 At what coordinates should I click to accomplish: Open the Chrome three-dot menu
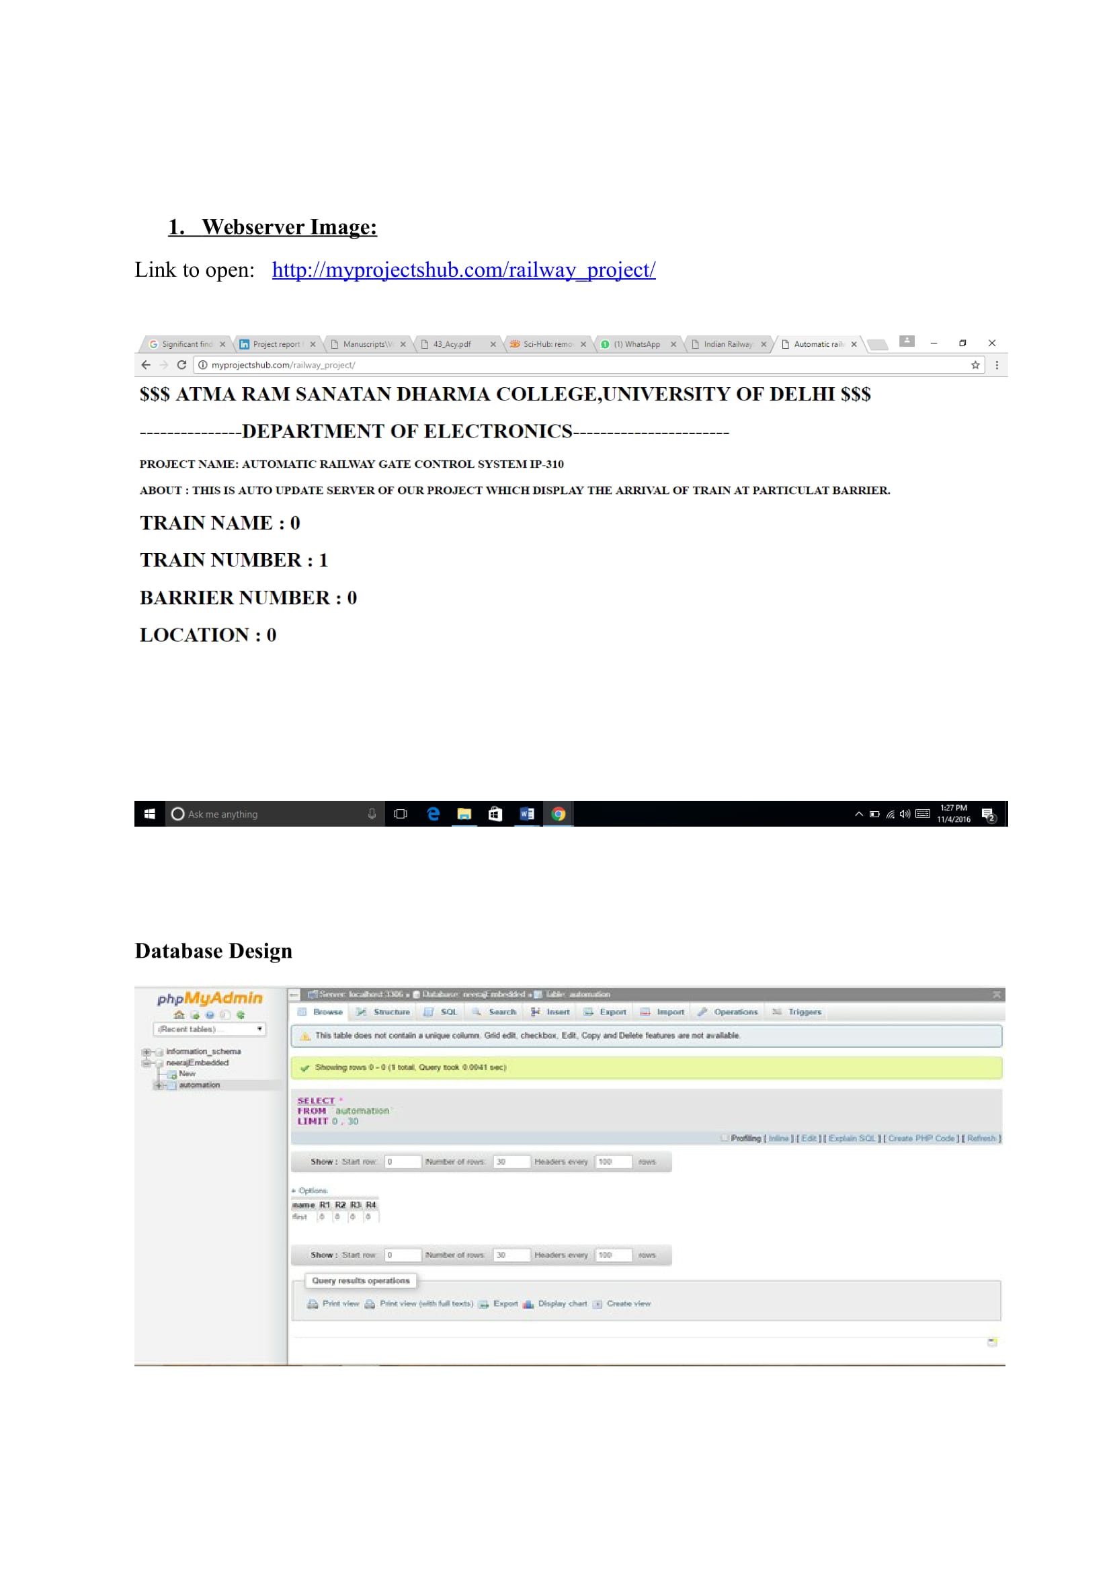pyautogui.click(x=996, y=365)
